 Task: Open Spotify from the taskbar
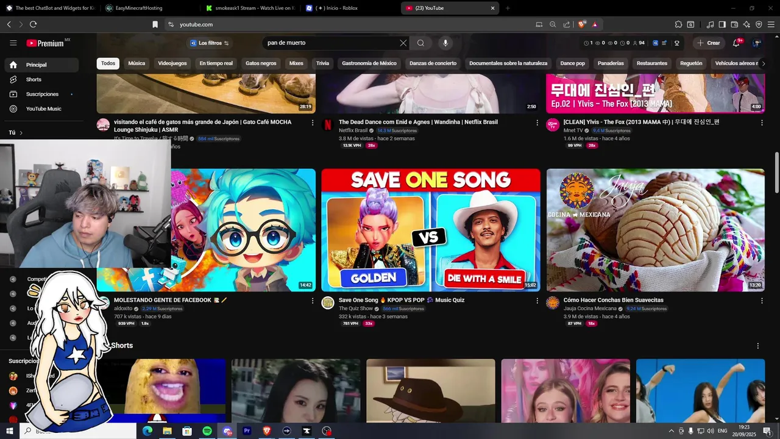tap(207, 431)
